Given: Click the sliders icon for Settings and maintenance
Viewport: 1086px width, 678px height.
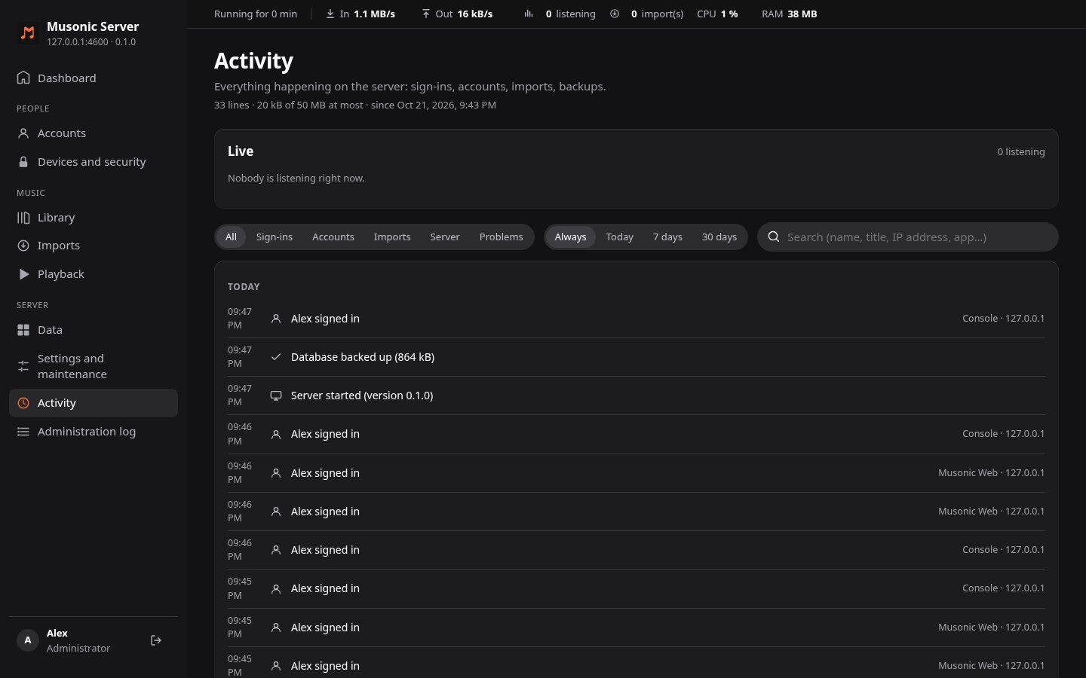Looking at the screenshot, I should [23, 366].
